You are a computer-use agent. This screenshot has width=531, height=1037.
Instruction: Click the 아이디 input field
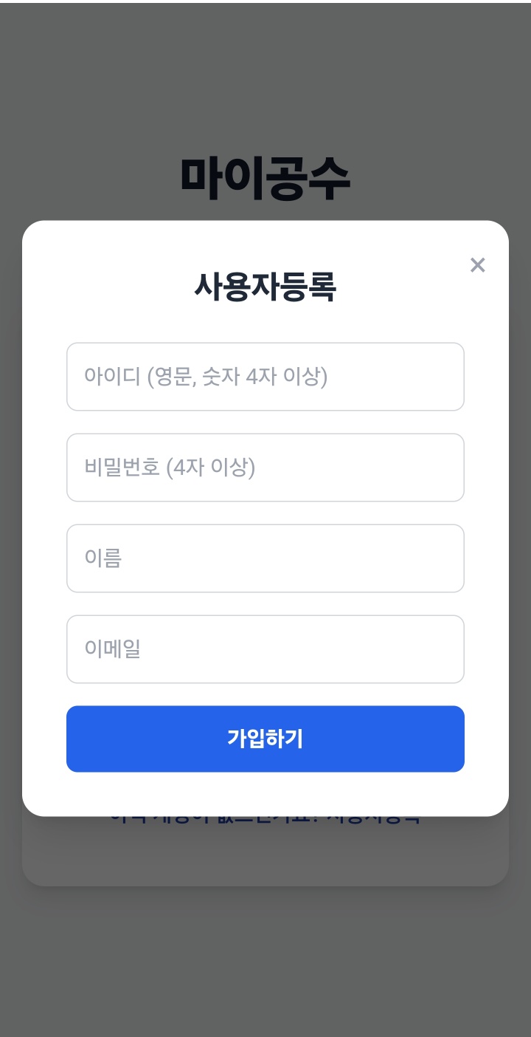point(265,377)
